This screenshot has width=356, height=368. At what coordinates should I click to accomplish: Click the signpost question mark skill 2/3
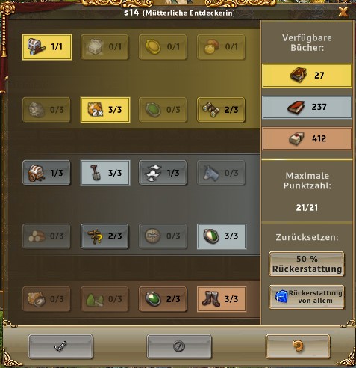point(104,236)
